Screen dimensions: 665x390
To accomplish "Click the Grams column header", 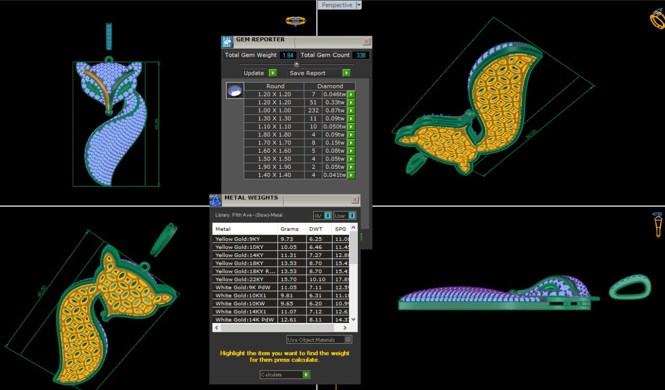I will [x=291, y=228].
